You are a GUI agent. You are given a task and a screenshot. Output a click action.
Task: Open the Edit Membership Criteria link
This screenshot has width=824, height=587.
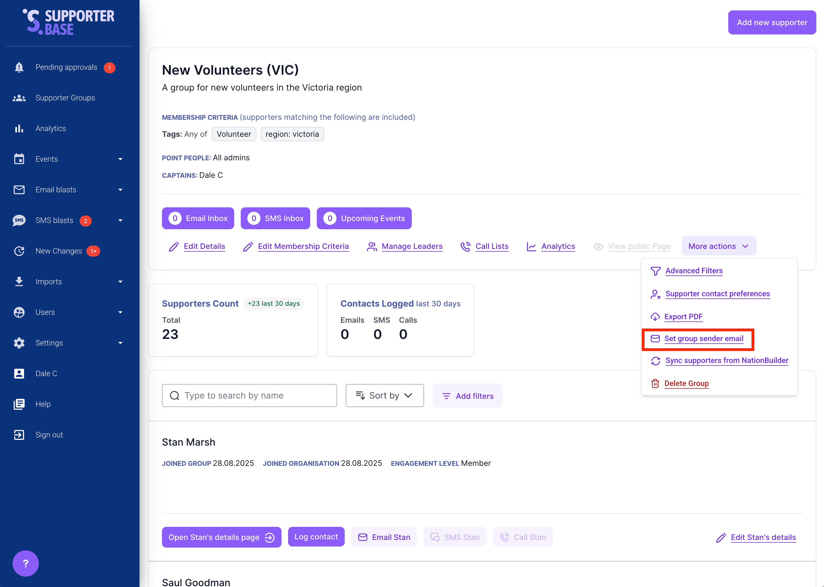[303, 246]
